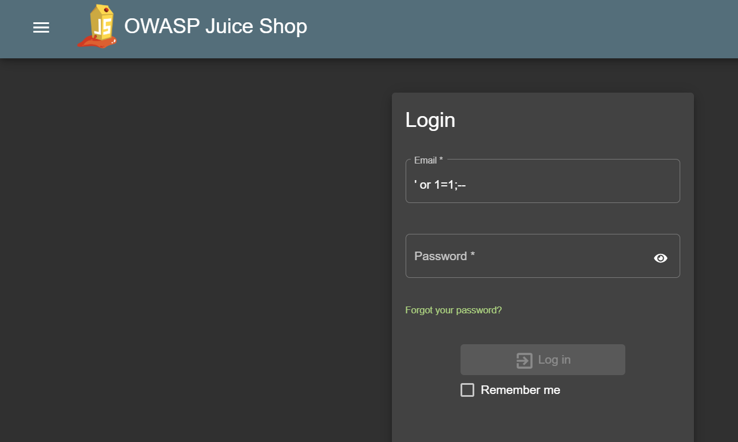Tick the Remember me checkbox
Image resolution: width=738 pixels, height=442 pixels.
pyautogui.click(x=467, y=390)
